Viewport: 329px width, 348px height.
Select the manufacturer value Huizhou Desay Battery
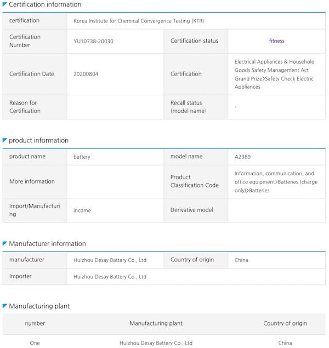click(x=110, y=260)
